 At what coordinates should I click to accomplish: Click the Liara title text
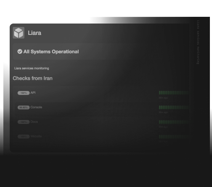[34, 33]
